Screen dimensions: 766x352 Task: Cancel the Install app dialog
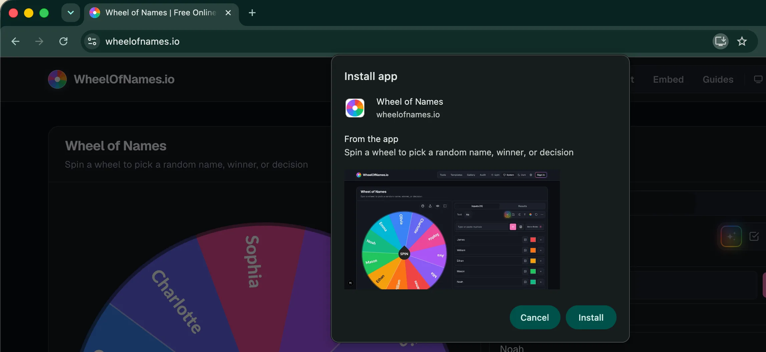534,317
